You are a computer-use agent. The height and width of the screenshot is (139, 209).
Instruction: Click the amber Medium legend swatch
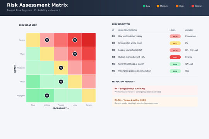(x=158, y=6)
